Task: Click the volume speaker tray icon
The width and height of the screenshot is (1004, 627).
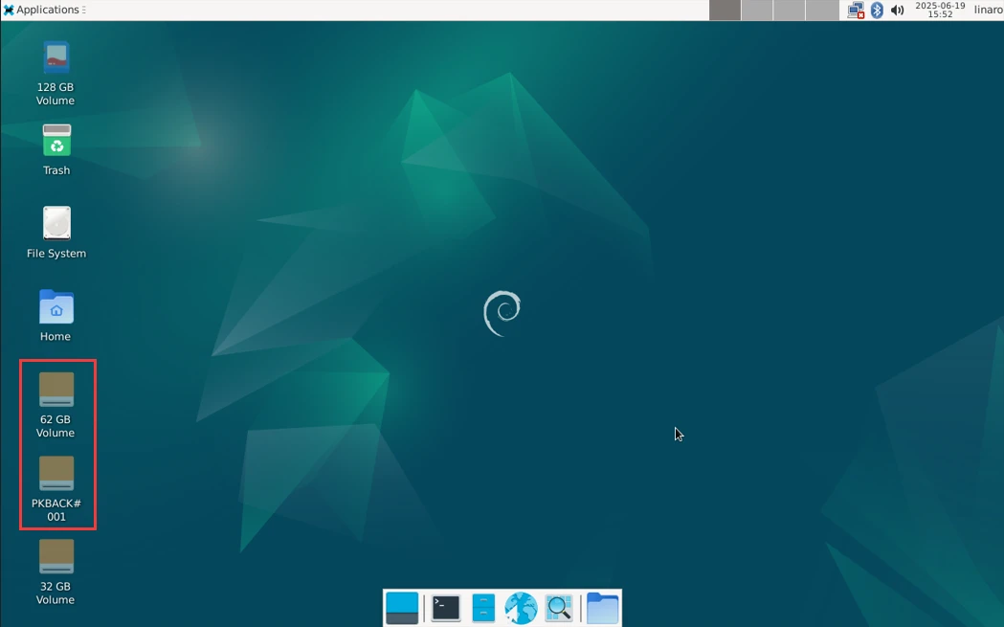Action: point(897,11)
